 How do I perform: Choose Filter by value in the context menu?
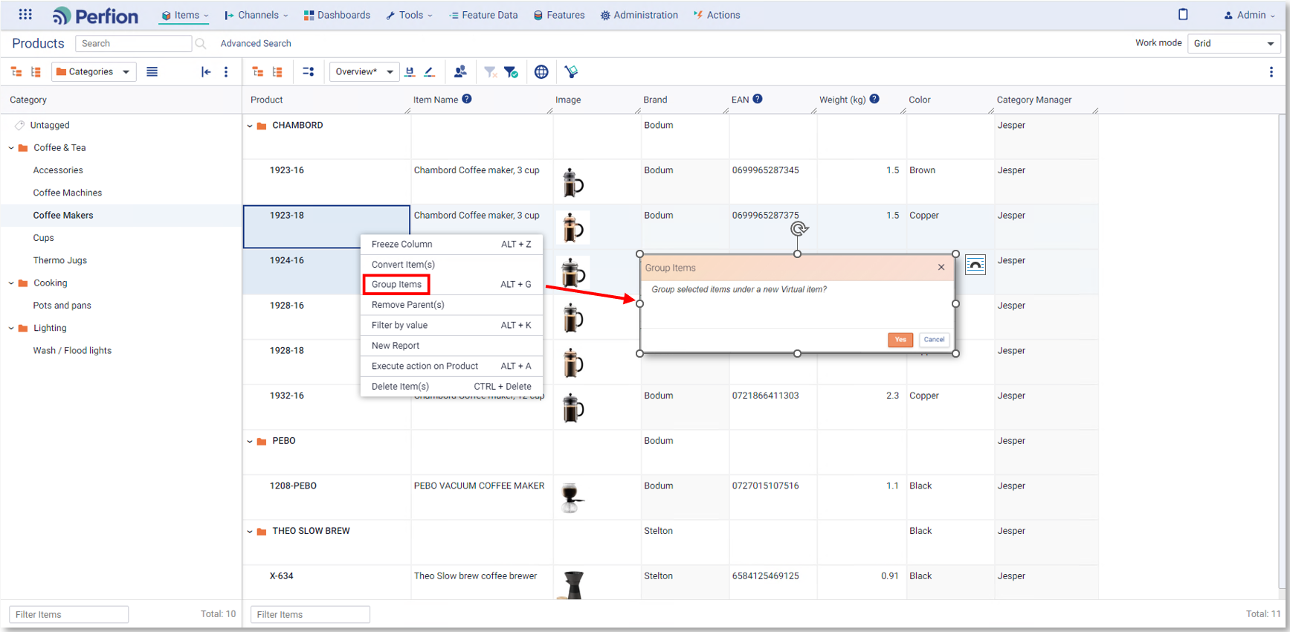tap(451, 326)
